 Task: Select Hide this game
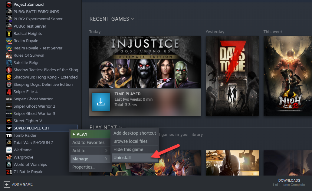(135, 149)
